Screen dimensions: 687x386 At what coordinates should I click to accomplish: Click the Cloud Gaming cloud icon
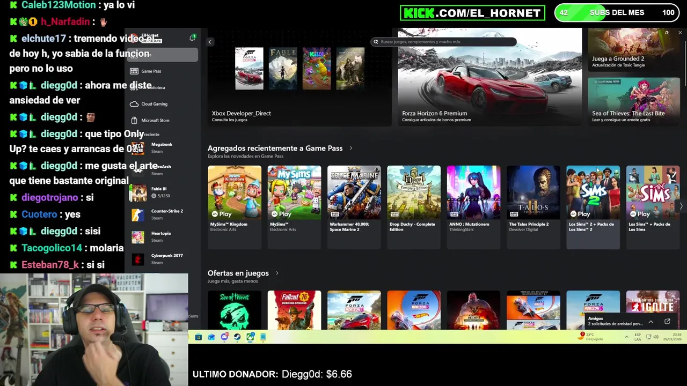point(134,104)
